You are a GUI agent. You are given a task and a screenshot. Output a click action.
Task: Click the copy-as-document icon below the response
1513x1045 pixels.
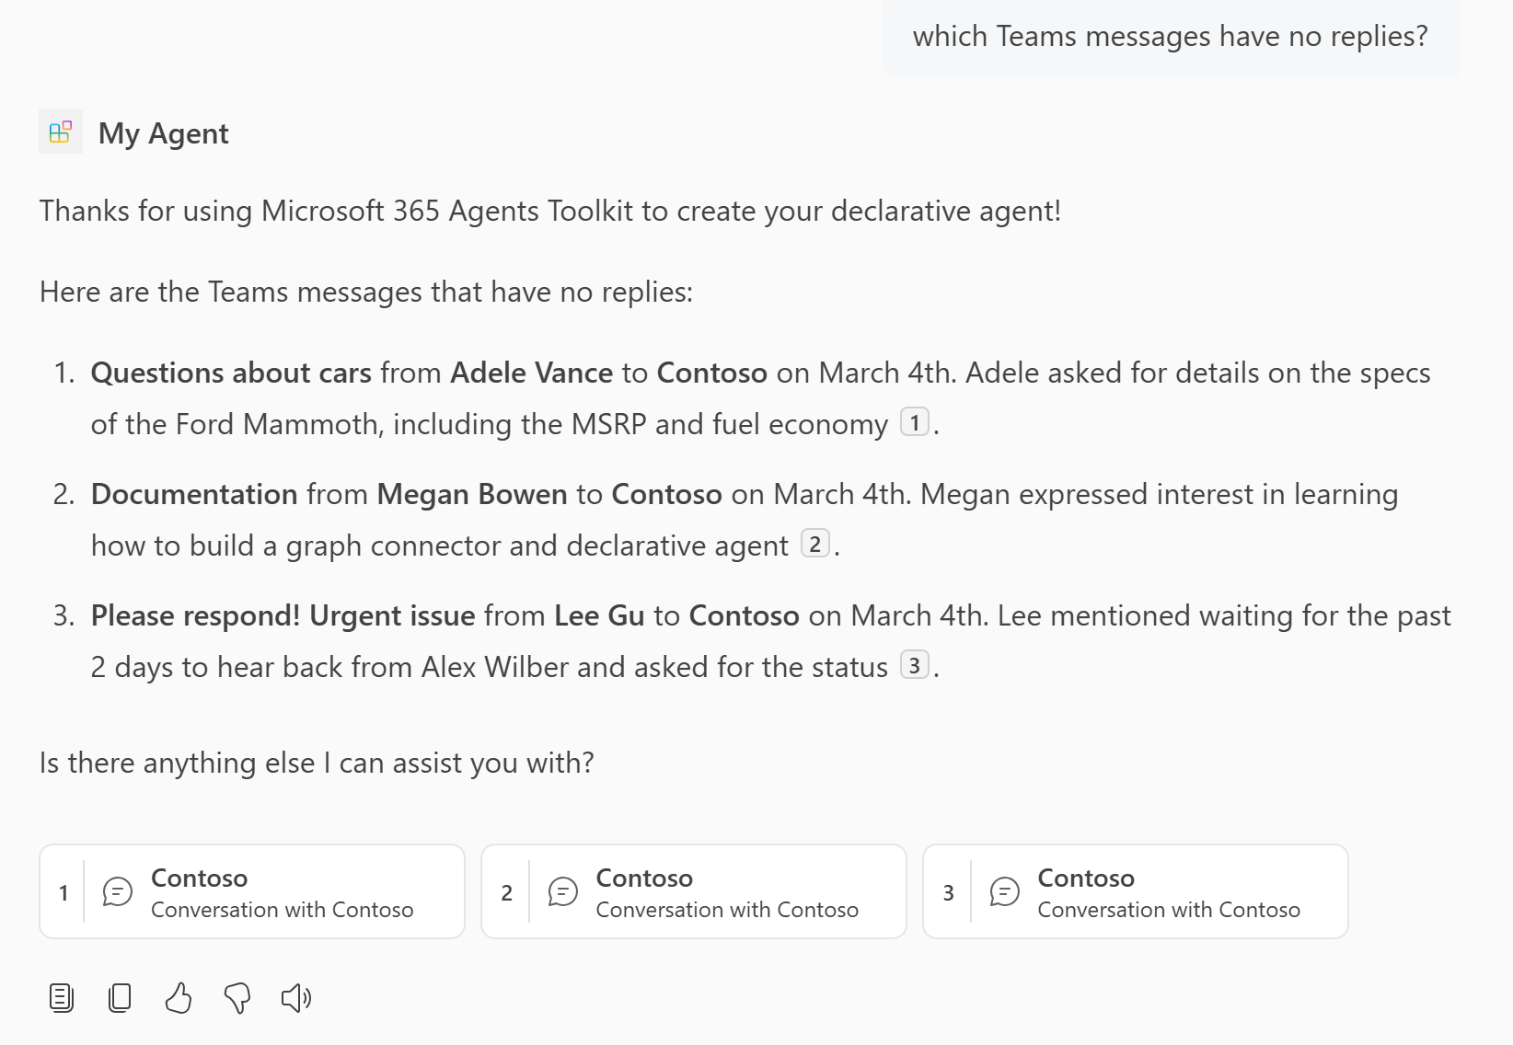click(x=61, y=997)
